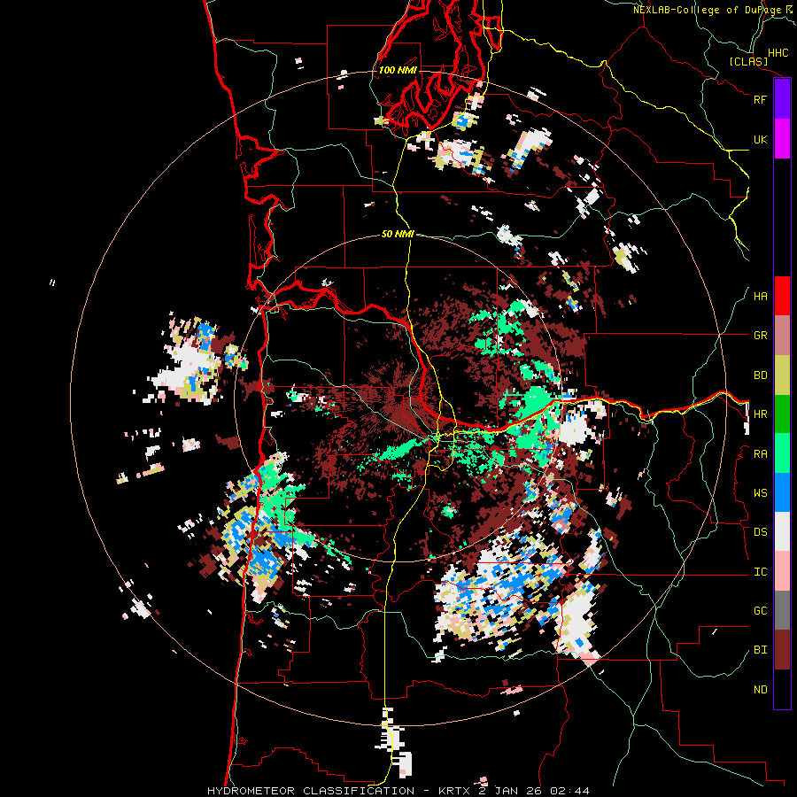The image size is (797, 797).
Task: Click the GR legend label
Action: click(x=760, y=336)
